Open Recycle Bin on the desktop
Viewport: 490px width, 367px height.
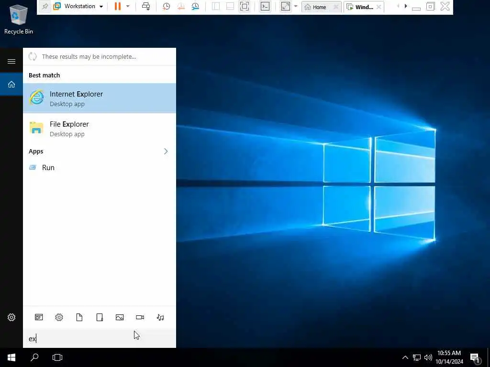[x=19, y=19]
